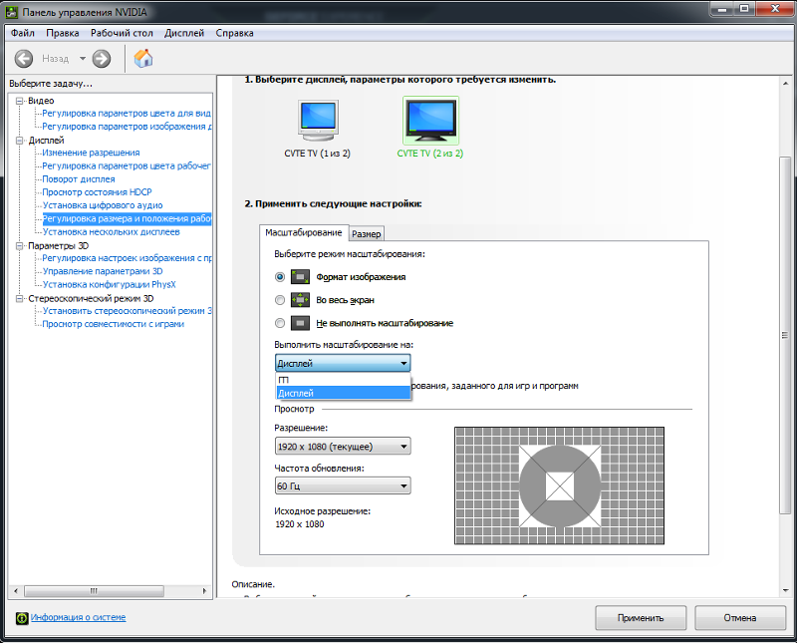Click the Формат изображения mode icon
The height and width of the screenshot is (643, 797).
tap(300, 277)
